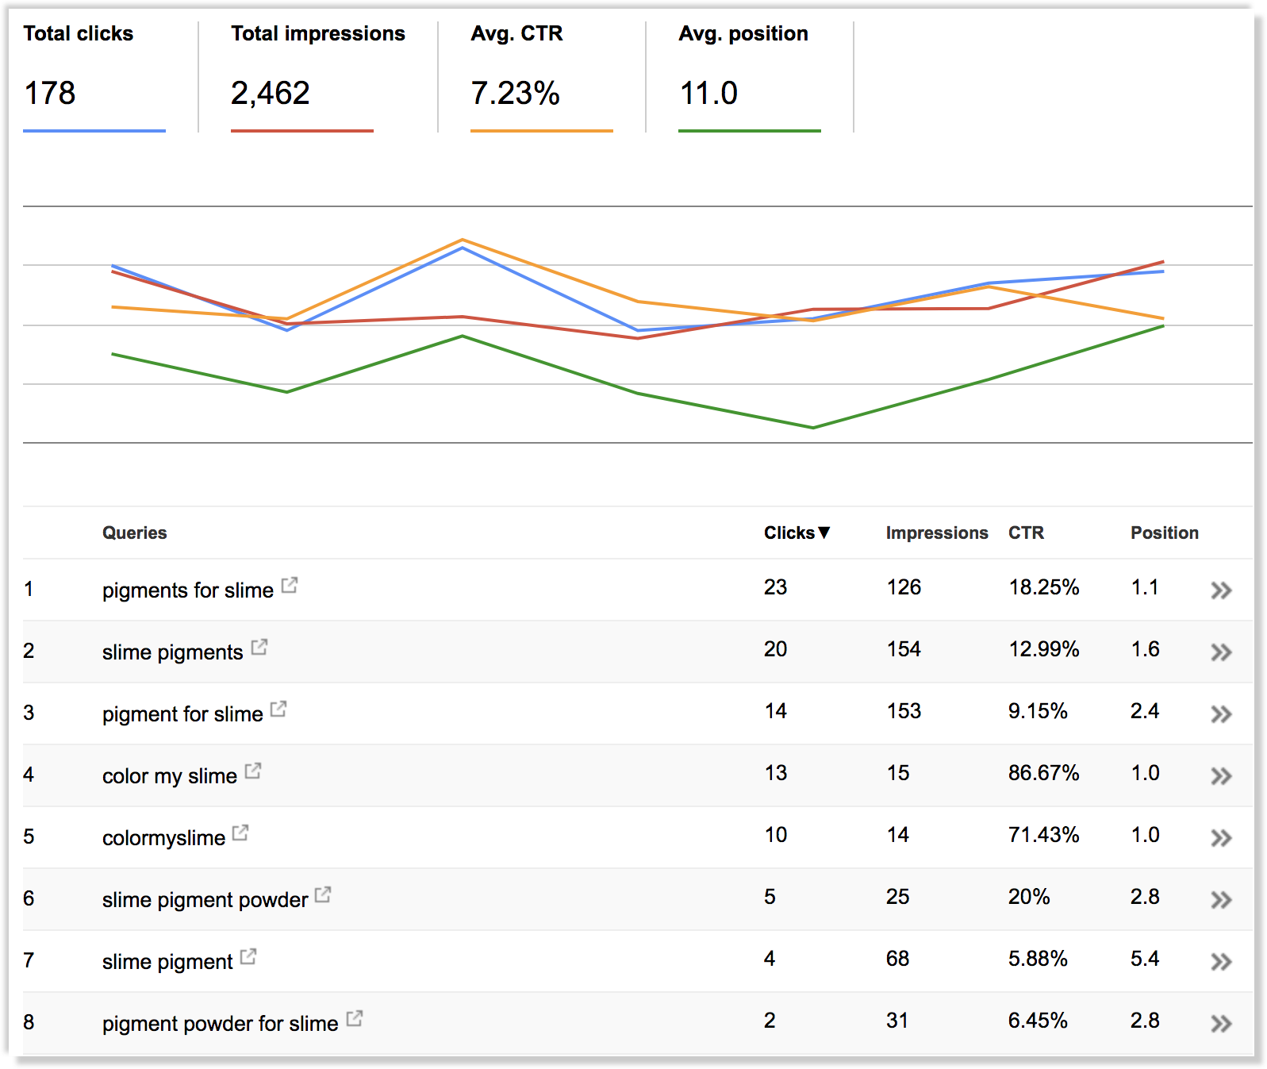Click the 25 impressions cell
1267x1069 pixels.
coord(897,897)
